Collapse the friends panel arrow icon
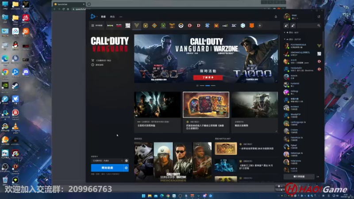 (318, 176)
